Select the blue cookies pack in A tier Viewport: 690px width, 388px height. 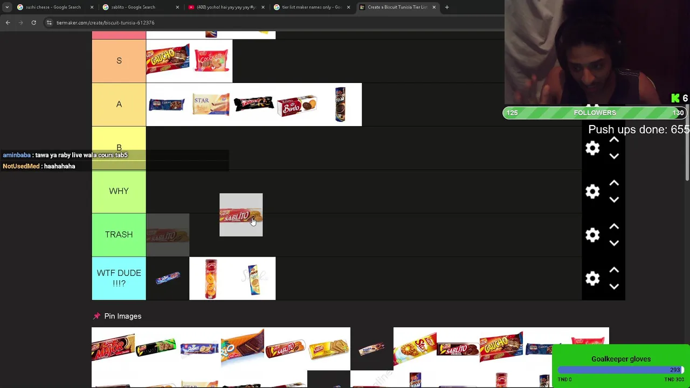pos(168,105)
